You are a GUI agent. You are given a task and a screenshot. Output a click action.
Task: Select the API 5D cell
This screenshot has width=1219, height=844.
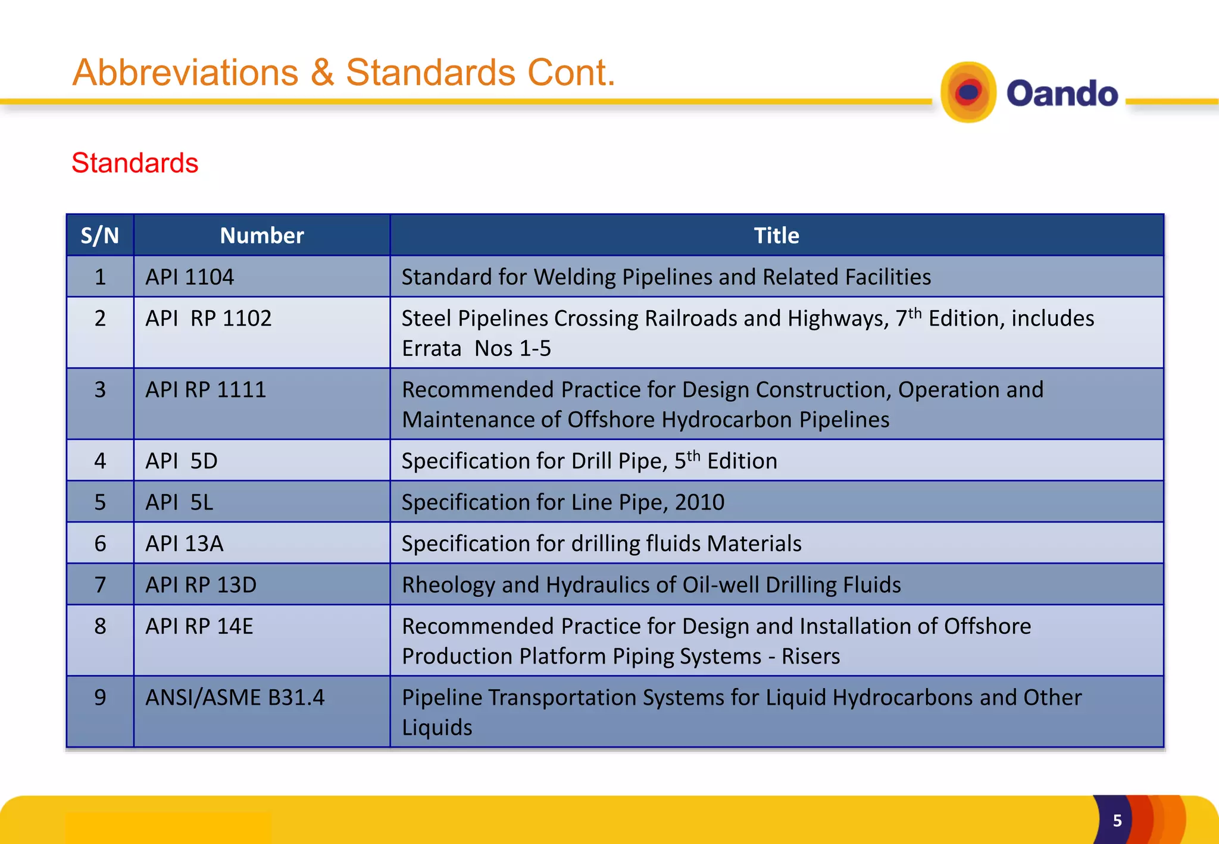pos(182,461)
